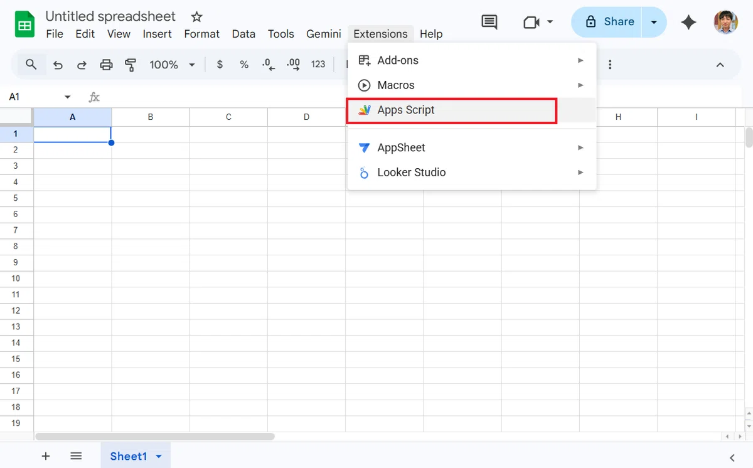Expand the Looker Studio submenu
The image size is (753, 468).
point(580,173)
